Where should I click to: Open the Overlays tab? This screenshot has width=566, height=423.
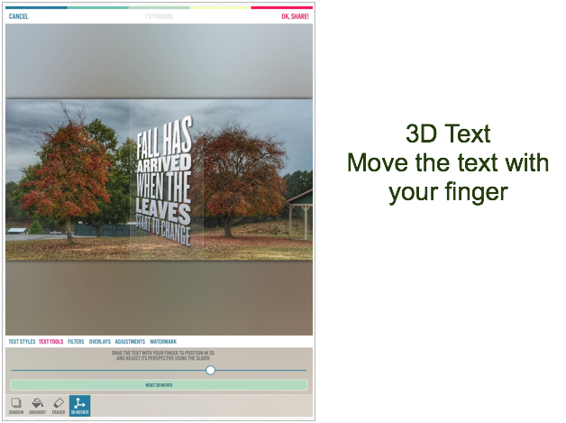[99, 342]
